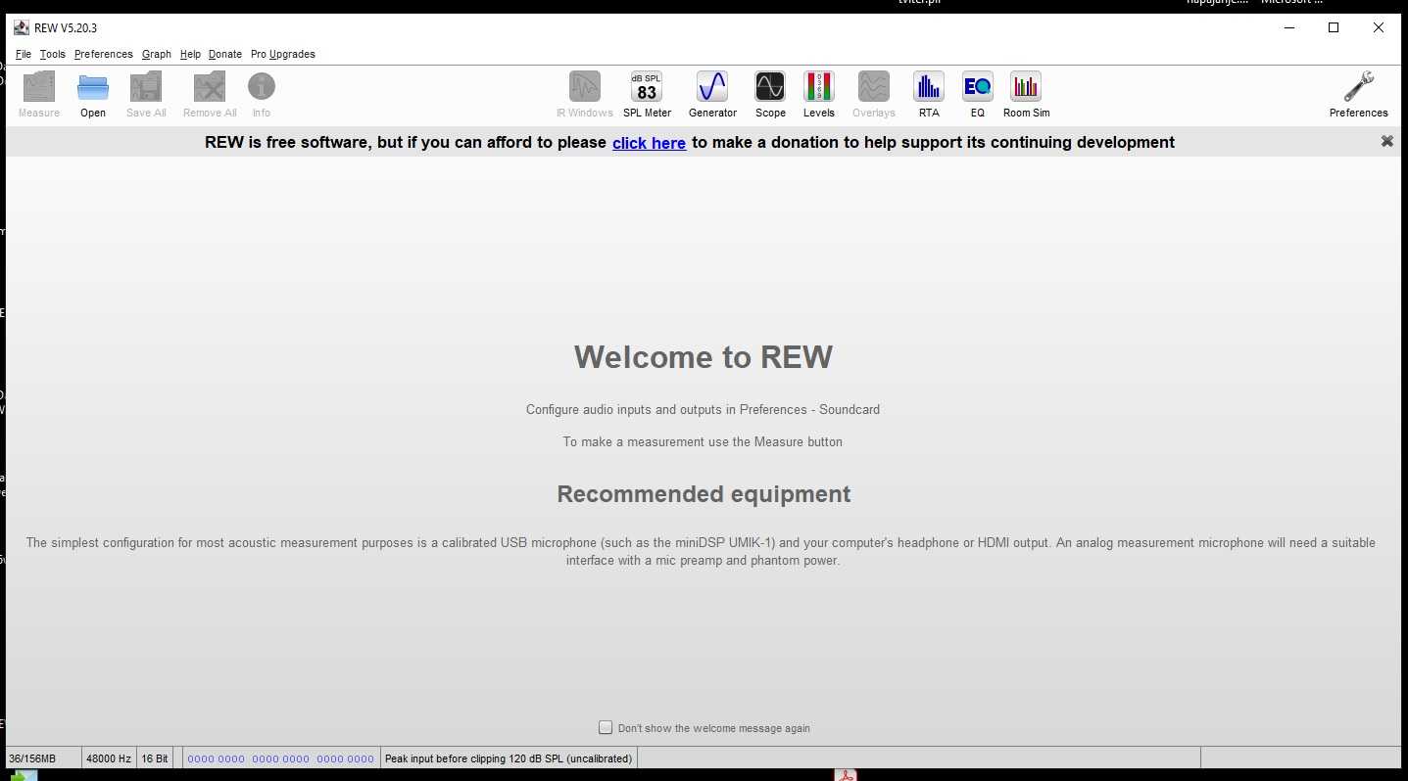Open a measurement file with Open icon

[93, 95]
